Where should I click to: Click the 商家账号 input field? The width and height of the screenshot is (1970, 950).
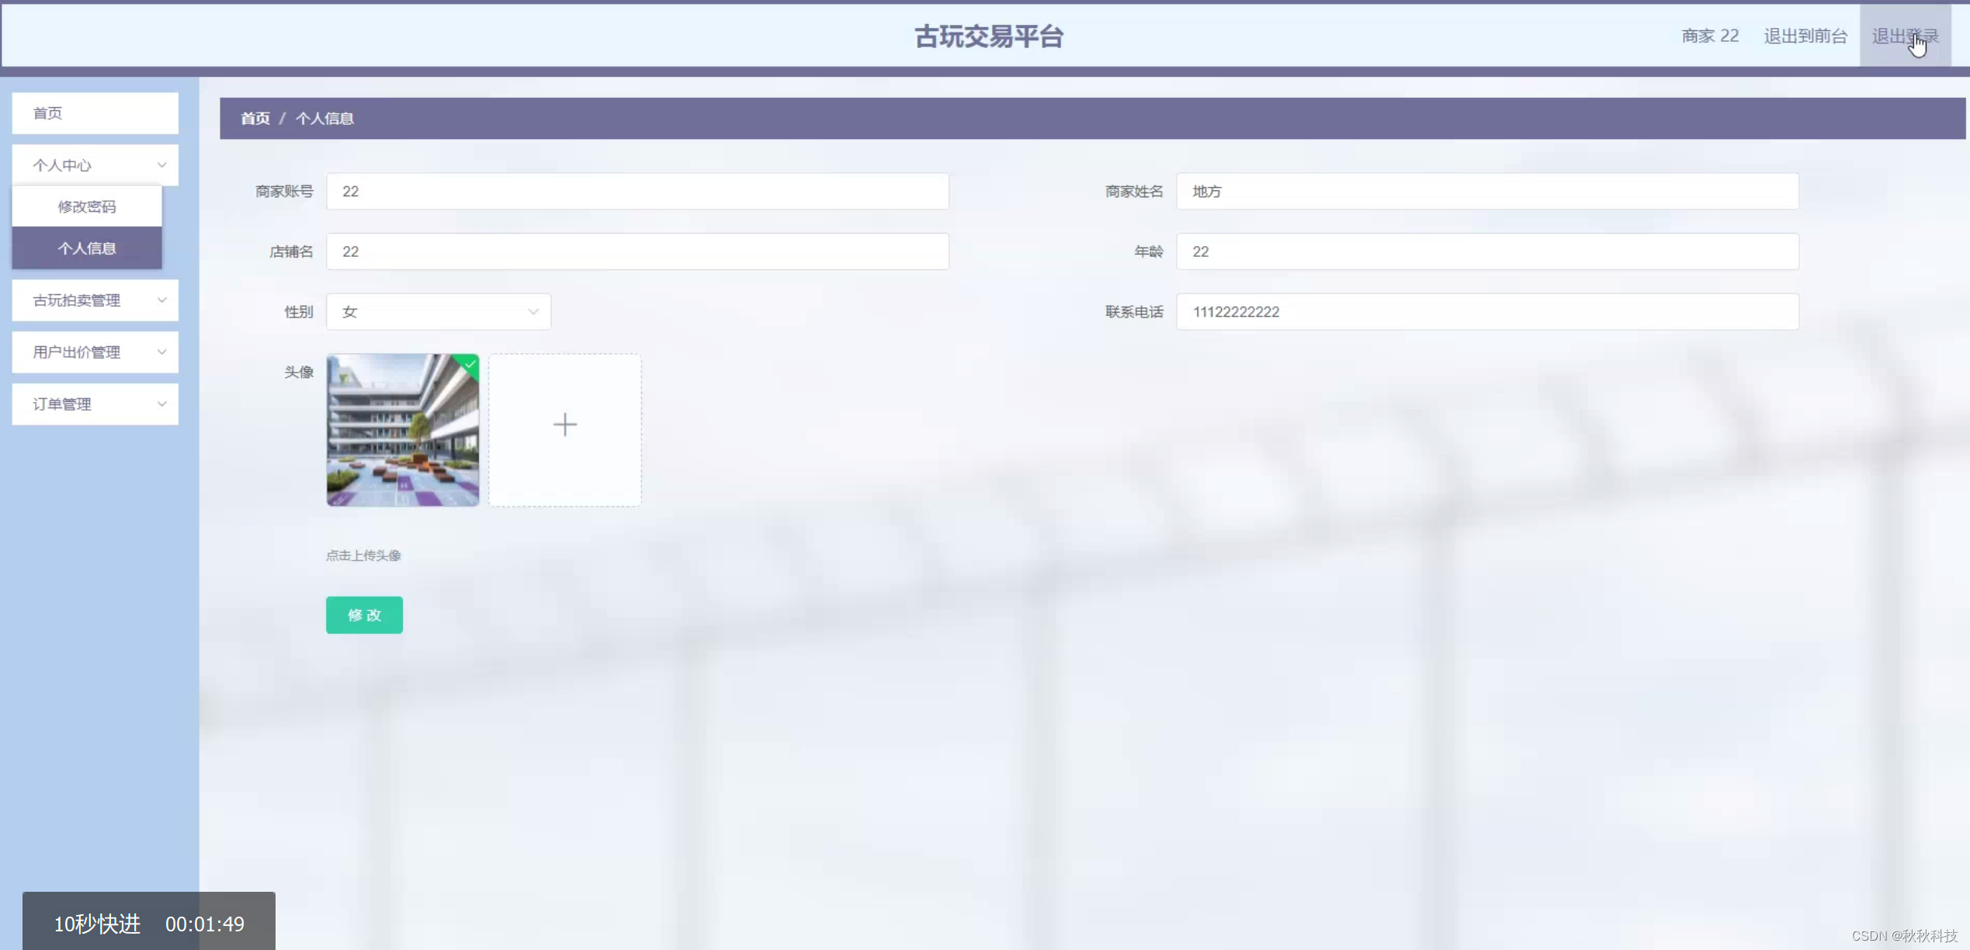pyautogui.click(x=636, y=191)
